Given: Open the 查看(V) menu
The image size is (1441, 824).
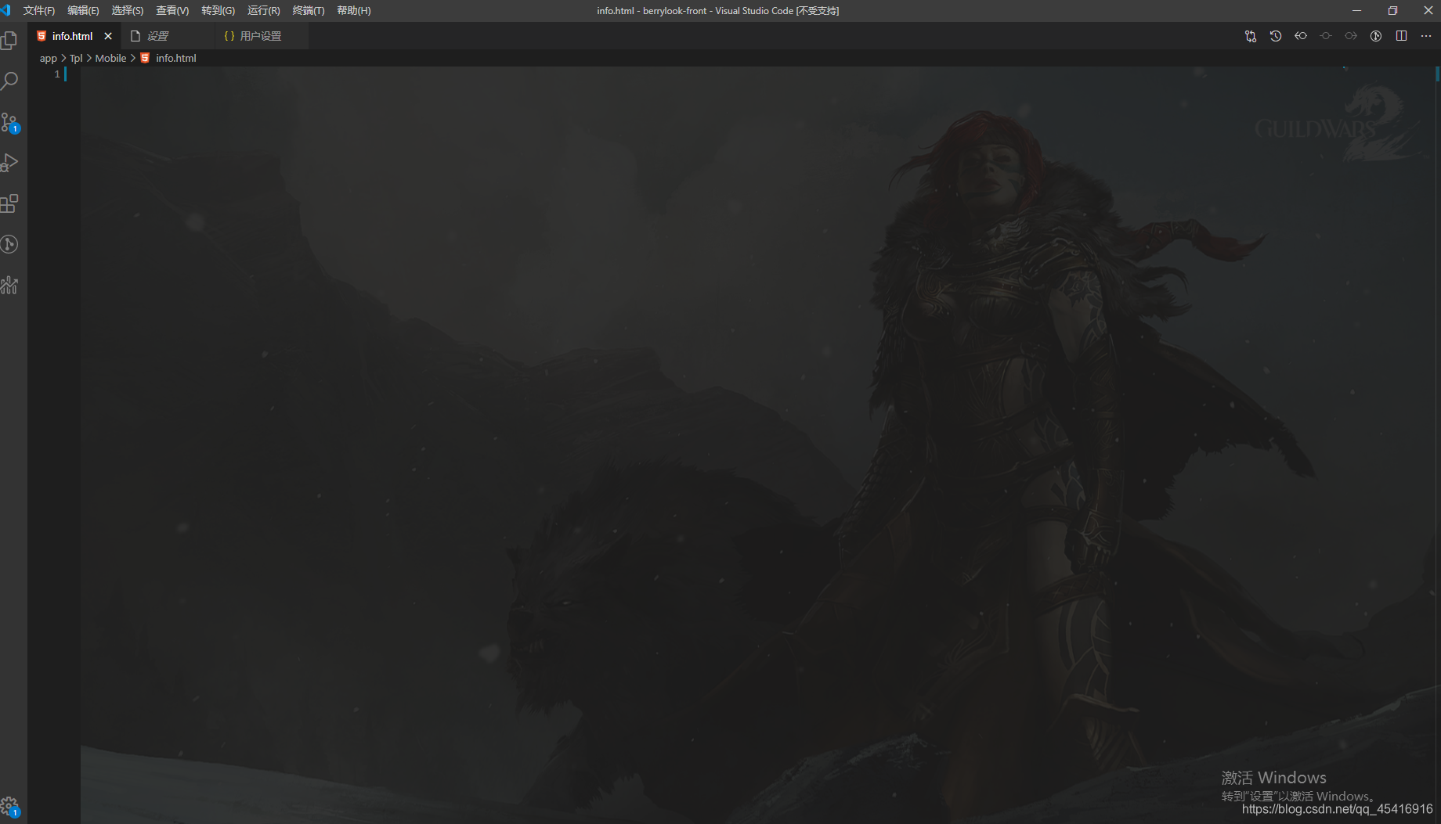Looking at the screenshot, I should tap(172, 10).
